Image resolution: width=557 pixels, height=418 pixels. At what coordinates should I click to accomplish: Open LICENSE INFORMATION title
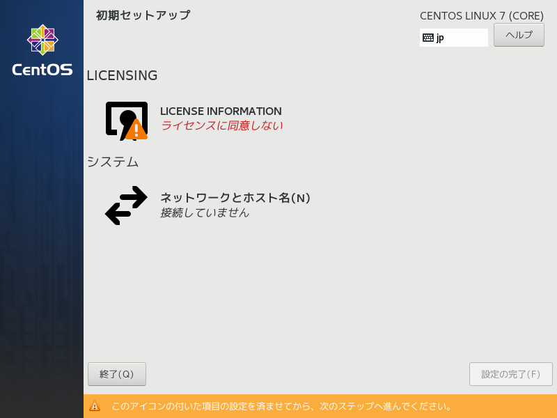[x=221, y=111]
